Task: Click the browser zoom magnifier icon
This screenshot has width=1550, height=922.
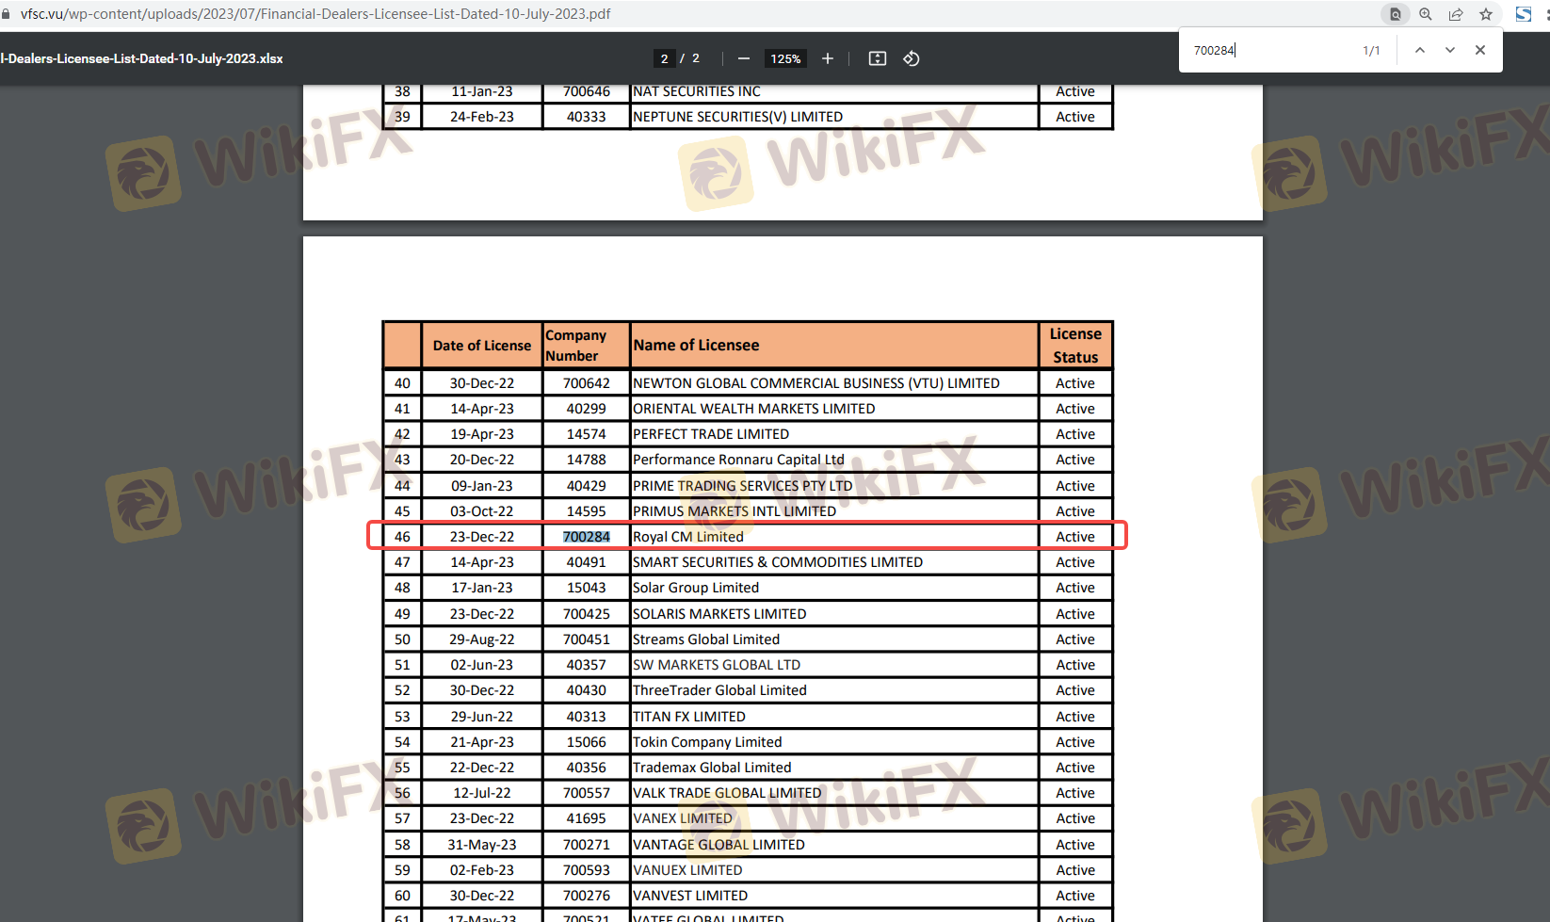Action: [1426, 14]
